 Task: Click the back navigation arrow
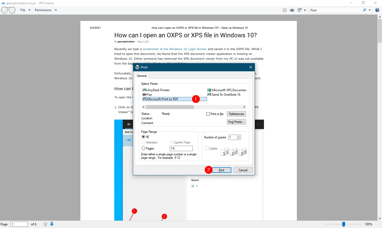4,10
